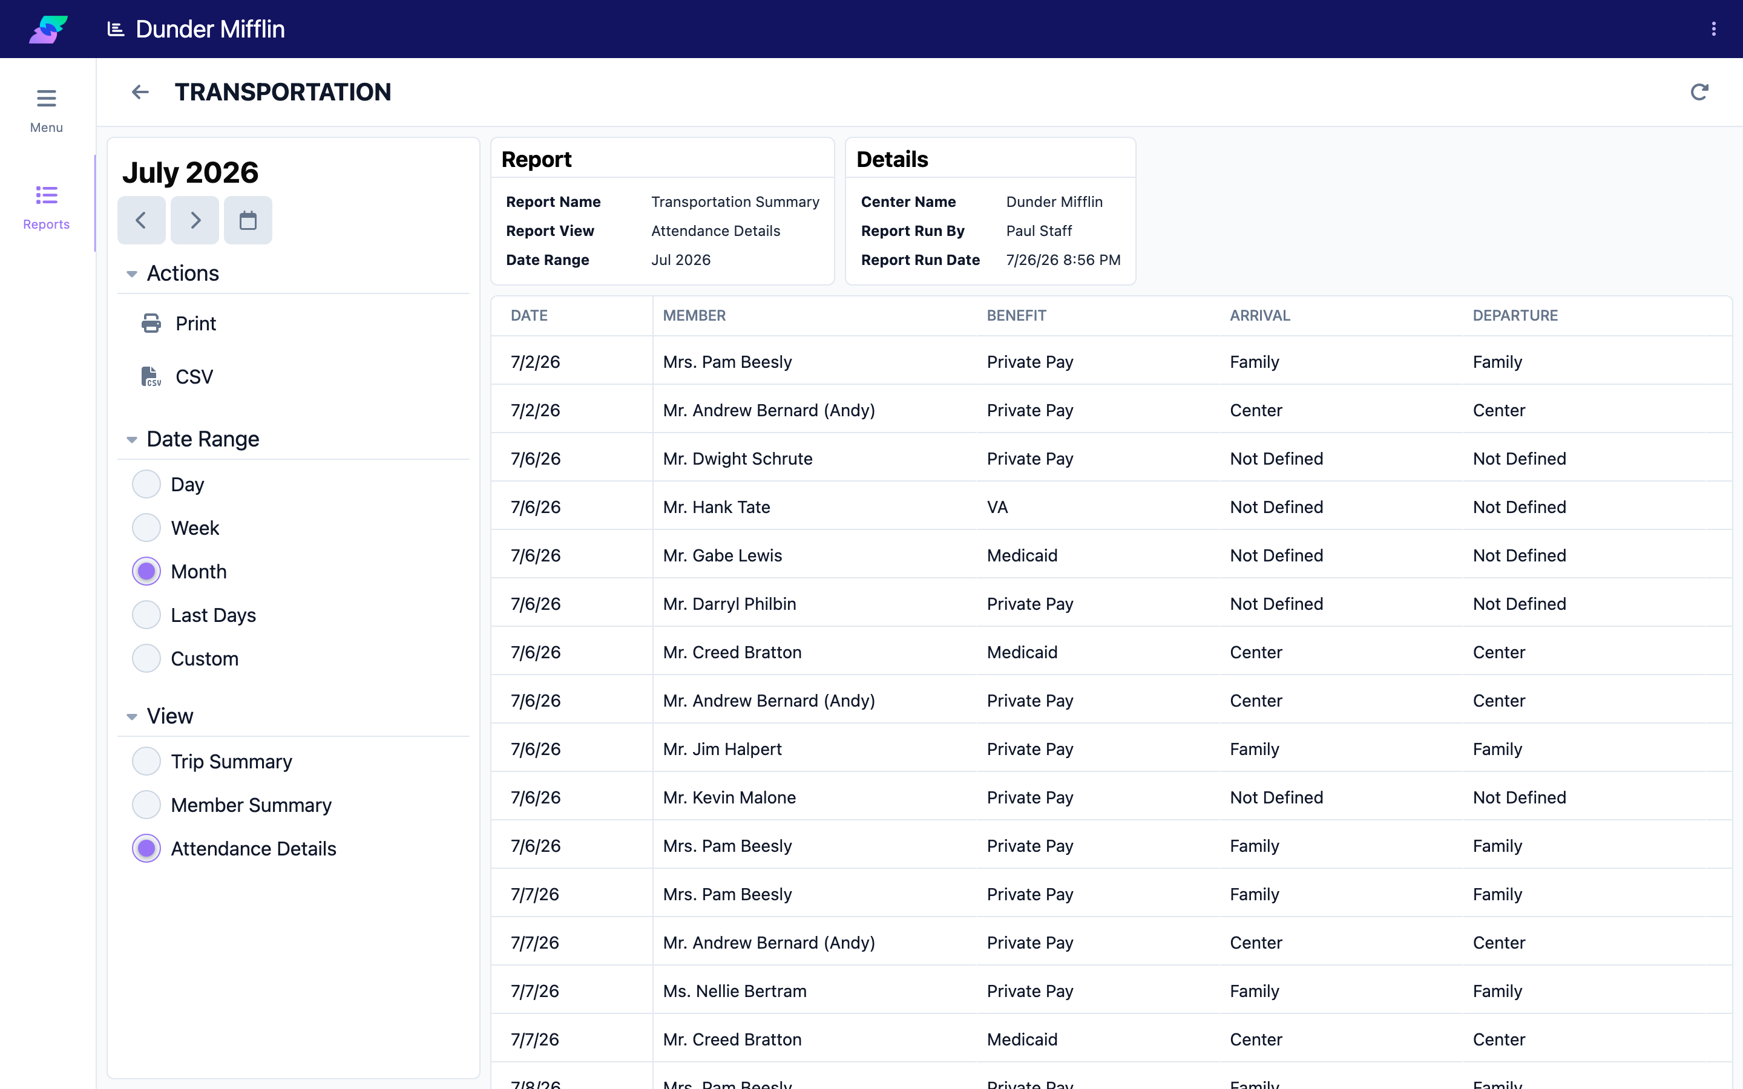Advance to the next month
1743x1089 pixels.
tap(194, 220)
